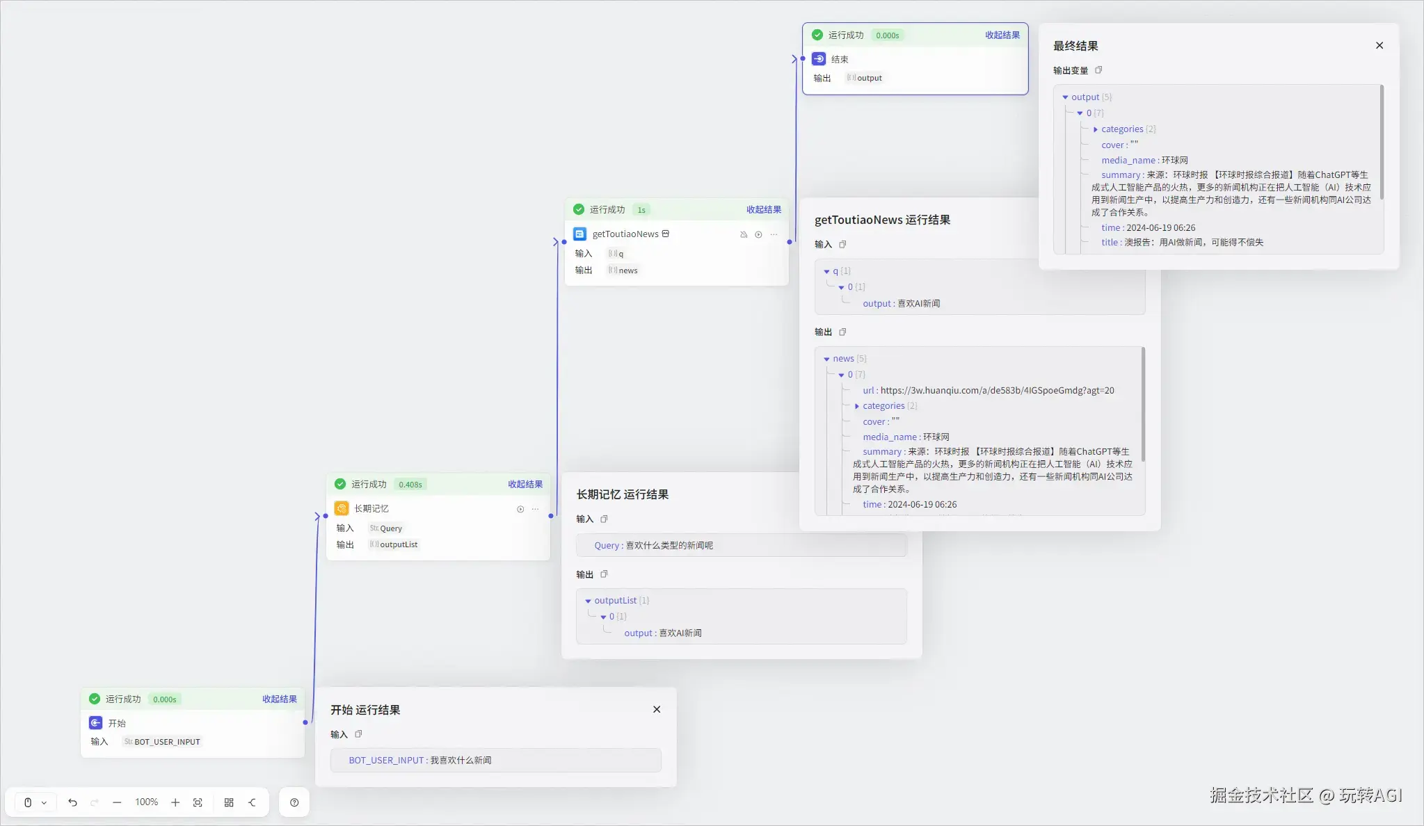Click 收起结果 on the 开始 node

pyautogui.click(x=279, y=699)
